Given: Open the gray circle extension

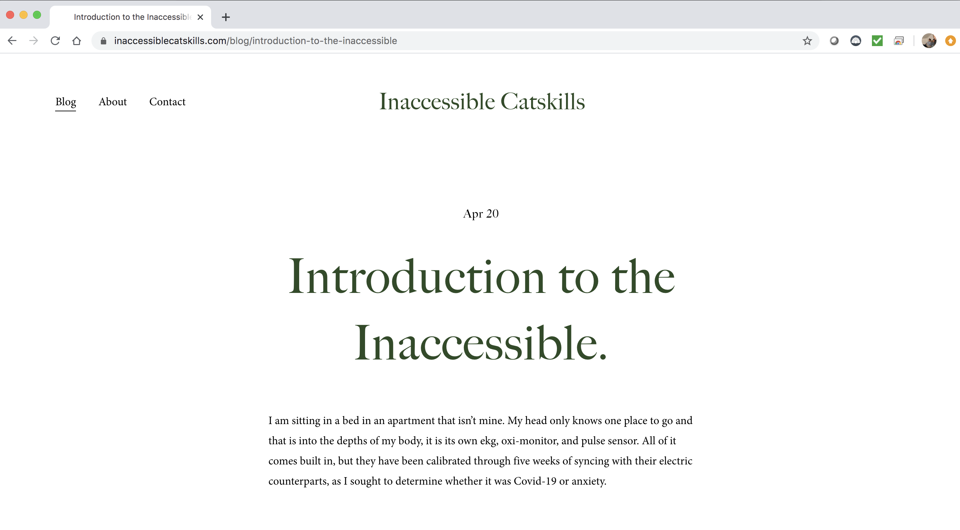Looking at the screenshot, I should click(834, 41).
